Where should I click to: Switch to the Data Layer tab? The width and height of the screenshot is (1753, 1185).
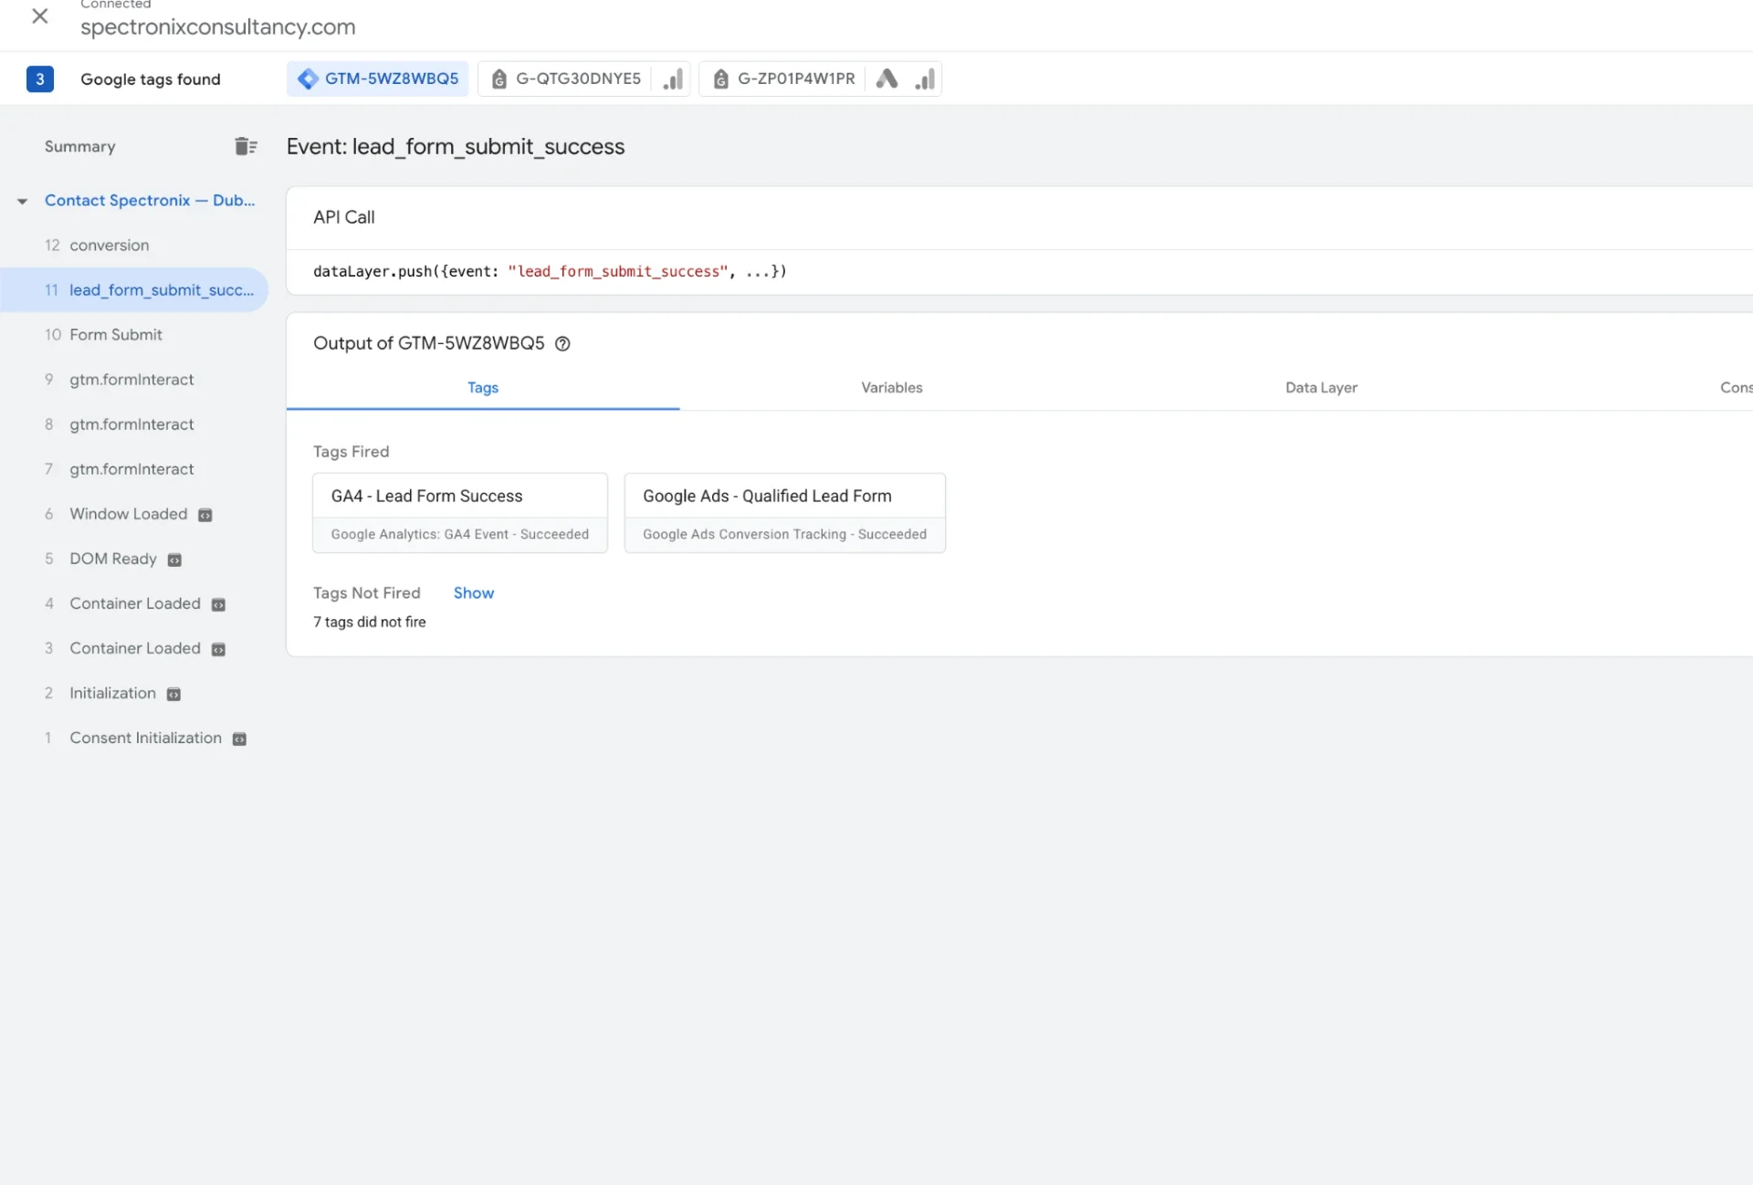coord(1321,387)
